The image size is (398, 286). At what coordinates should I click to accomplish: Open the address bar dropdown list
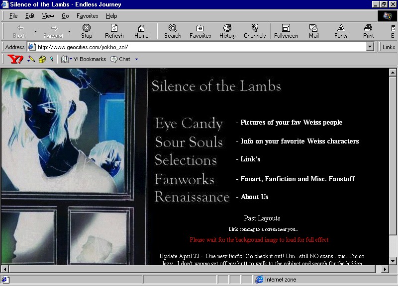point(370,47)
